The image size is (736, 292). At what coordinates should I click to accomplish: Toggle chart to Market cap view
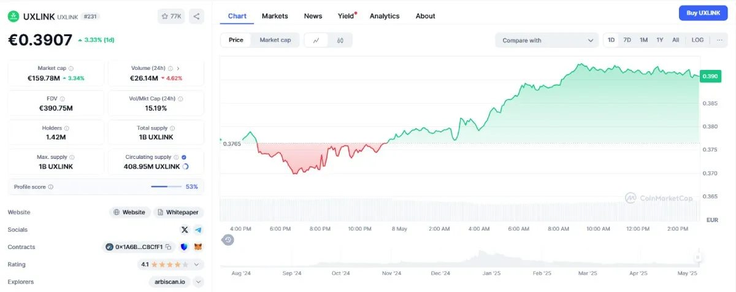coord(275,40)
